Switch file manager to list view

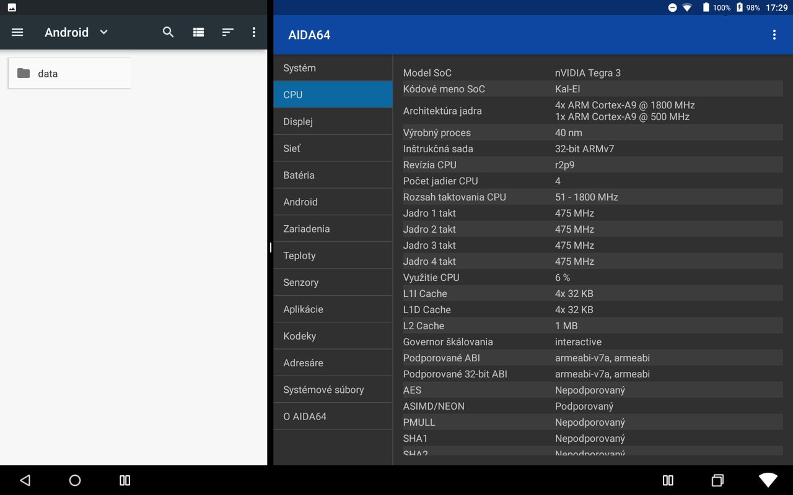click(198, 32)
